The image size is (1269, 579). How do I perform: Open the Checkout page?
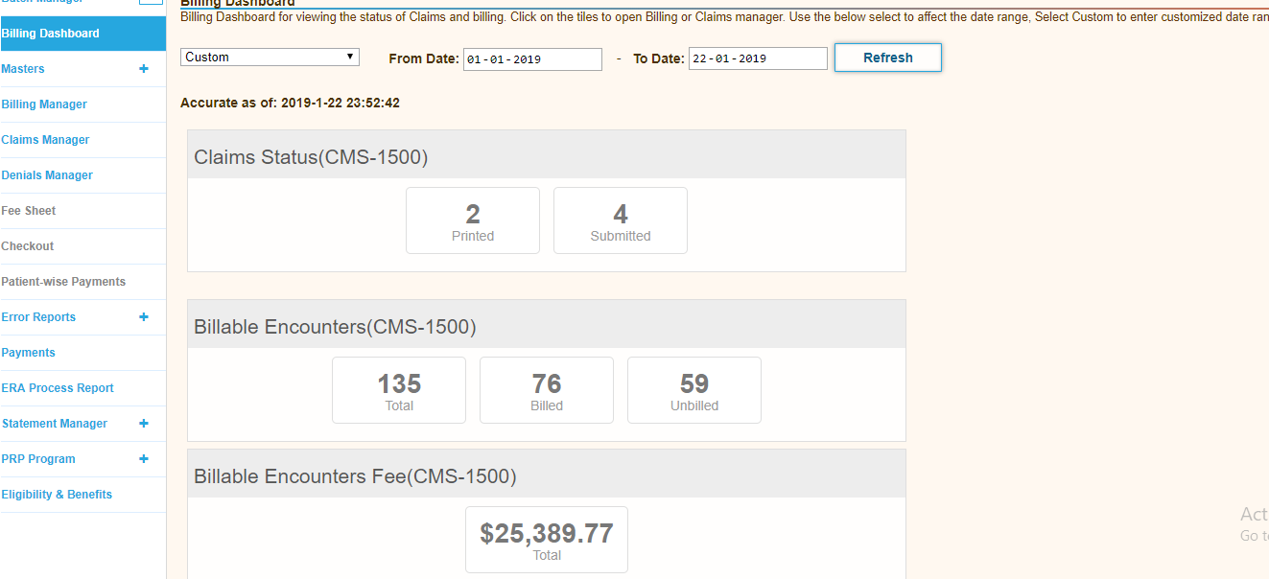click(x=28, y=246)
